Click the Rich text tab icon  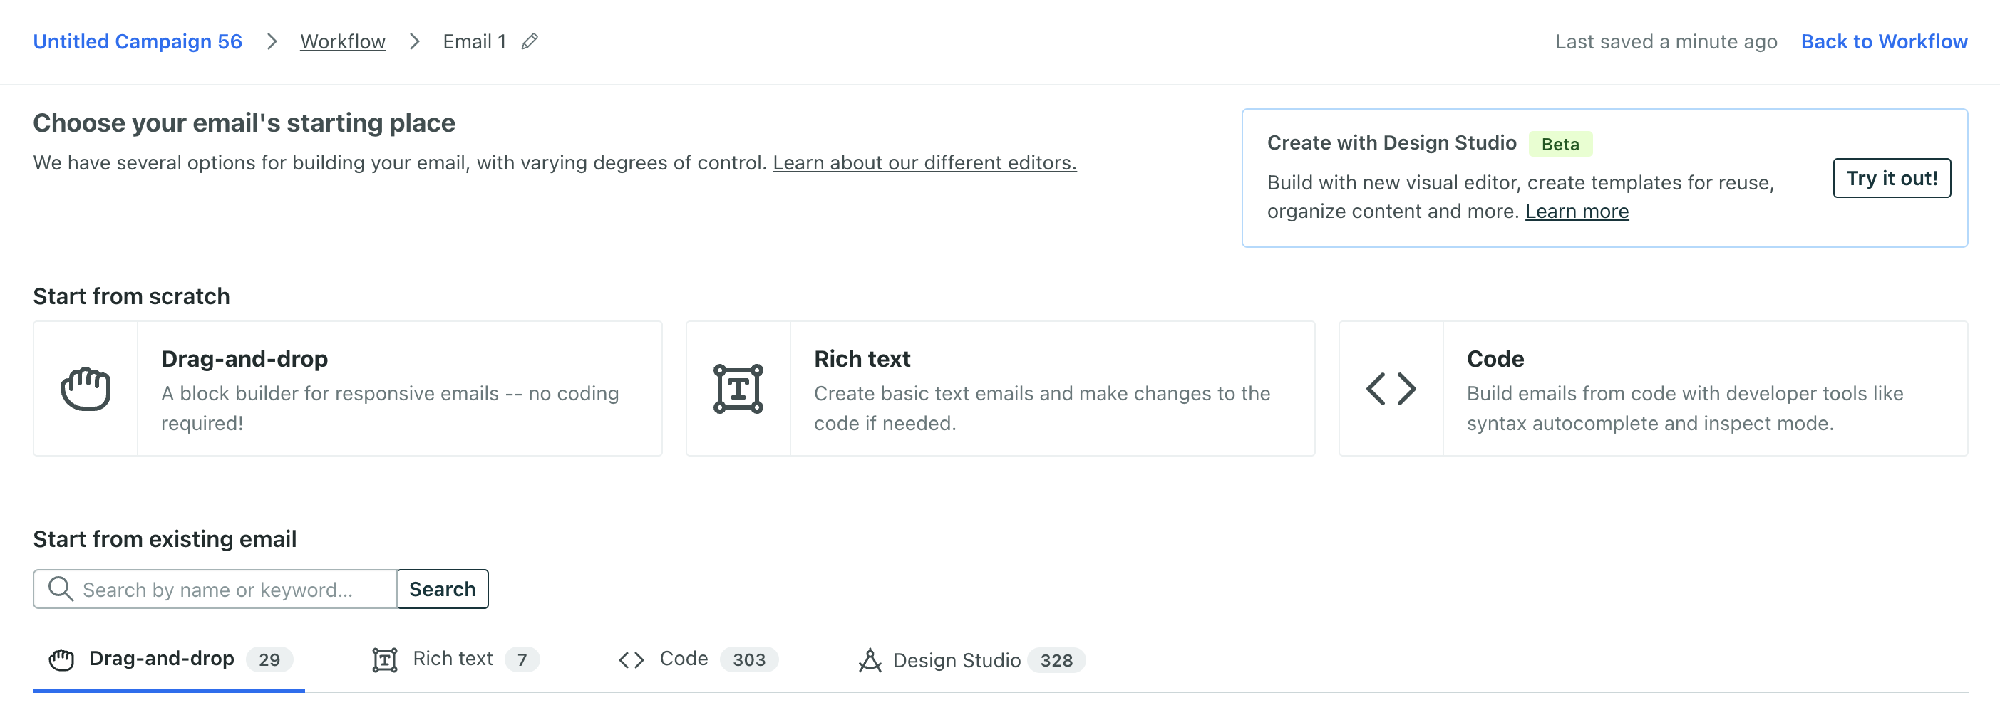point(384,660)
